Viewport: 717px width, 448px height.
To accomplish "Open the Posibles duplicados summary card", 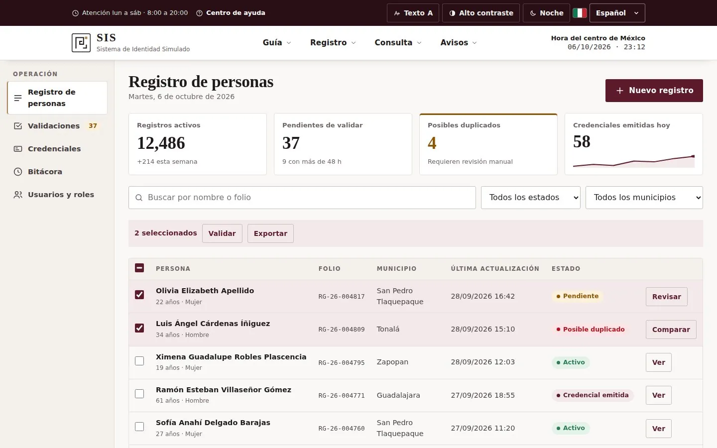I will (x=488, y=144).
